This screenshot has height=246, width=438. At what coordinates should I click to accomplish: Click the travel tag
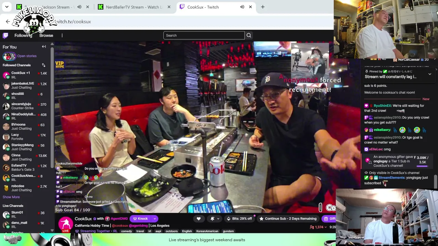pos(140,231)
